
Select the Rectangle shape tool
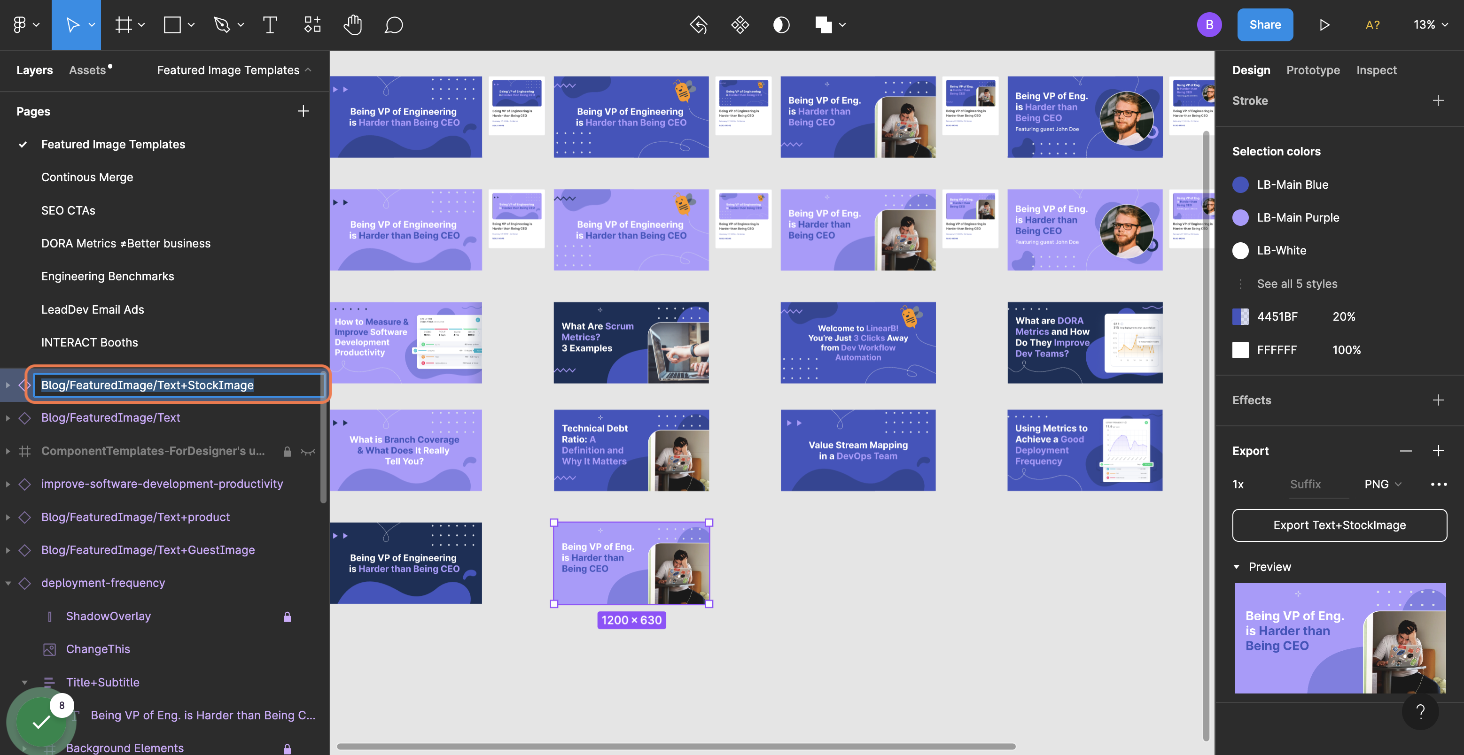point(172,24)
